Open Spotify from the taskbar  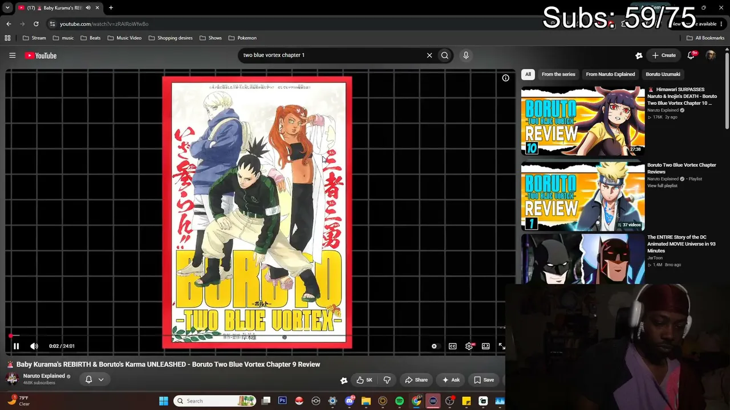pos(399,401)
